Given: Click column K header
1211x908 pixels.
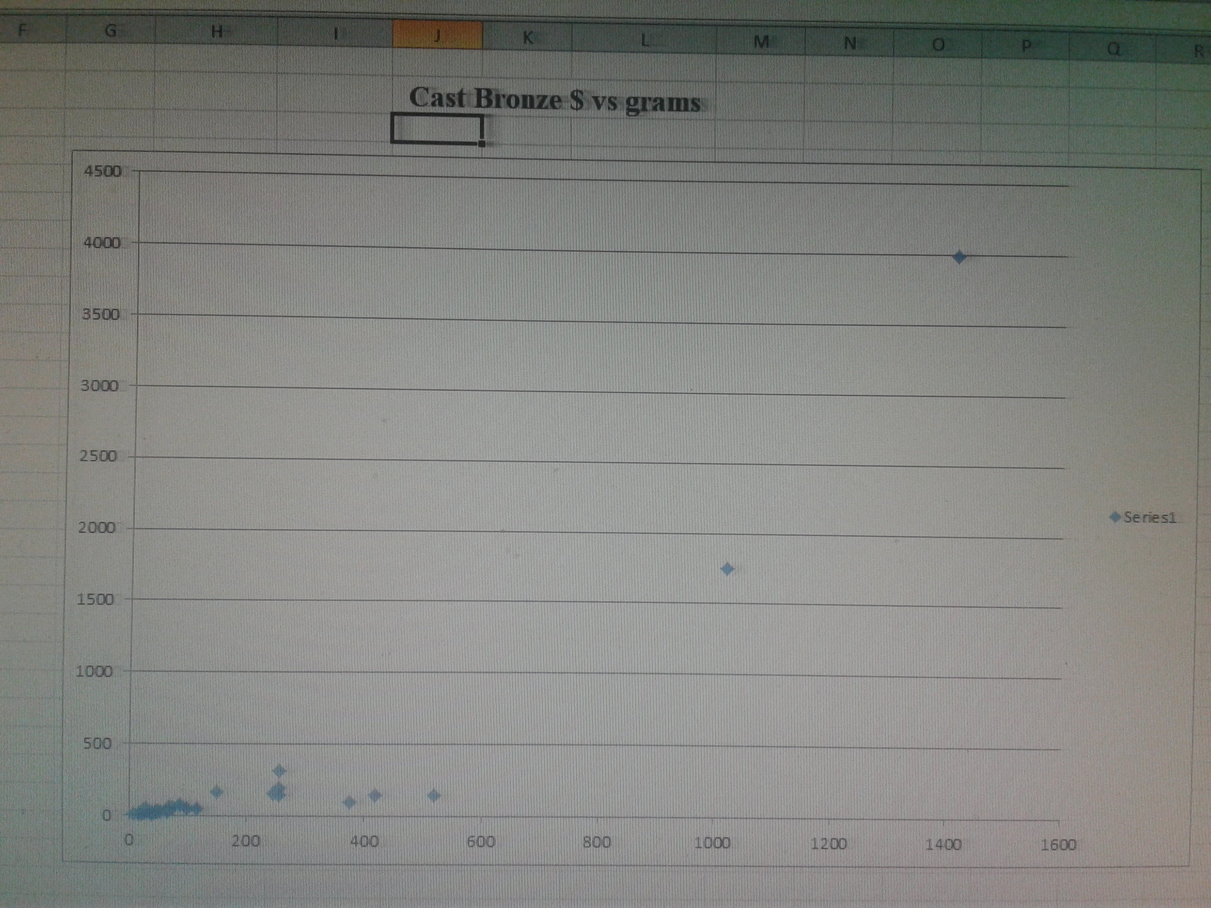Looking at the screenshot, I should coord(527,38).
